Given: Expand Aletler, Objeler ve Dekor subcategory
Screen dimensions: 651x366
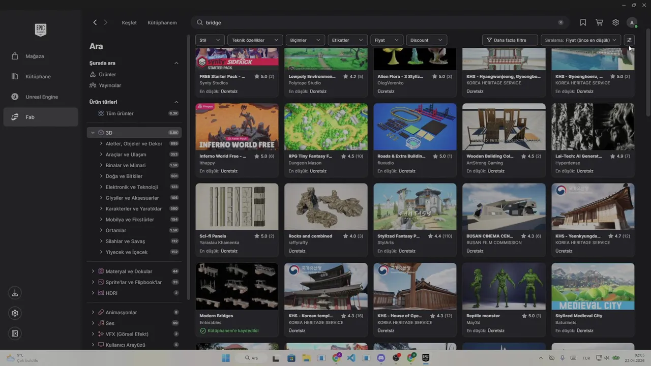Looking at the screenshot, I should point(101,144).
